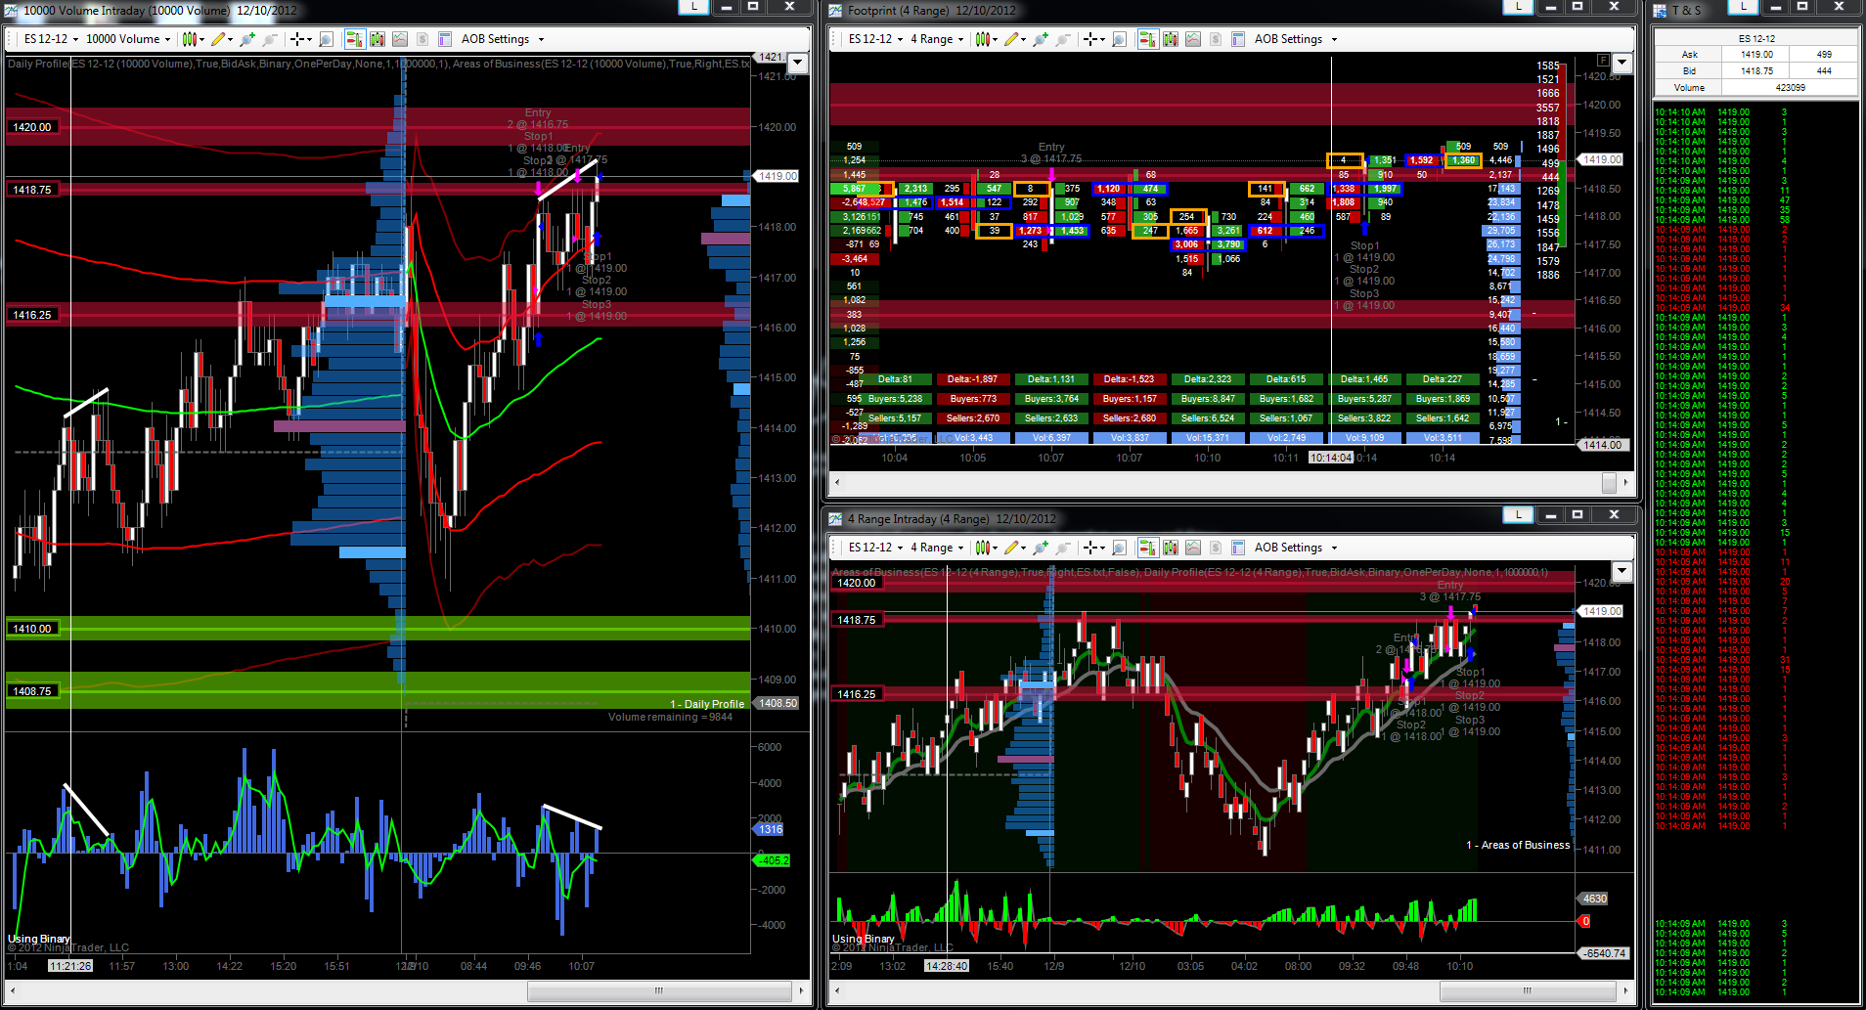Zoom out on the Footprint chart
This screenshot has height=1010, width=1866.
[1063, 39]
